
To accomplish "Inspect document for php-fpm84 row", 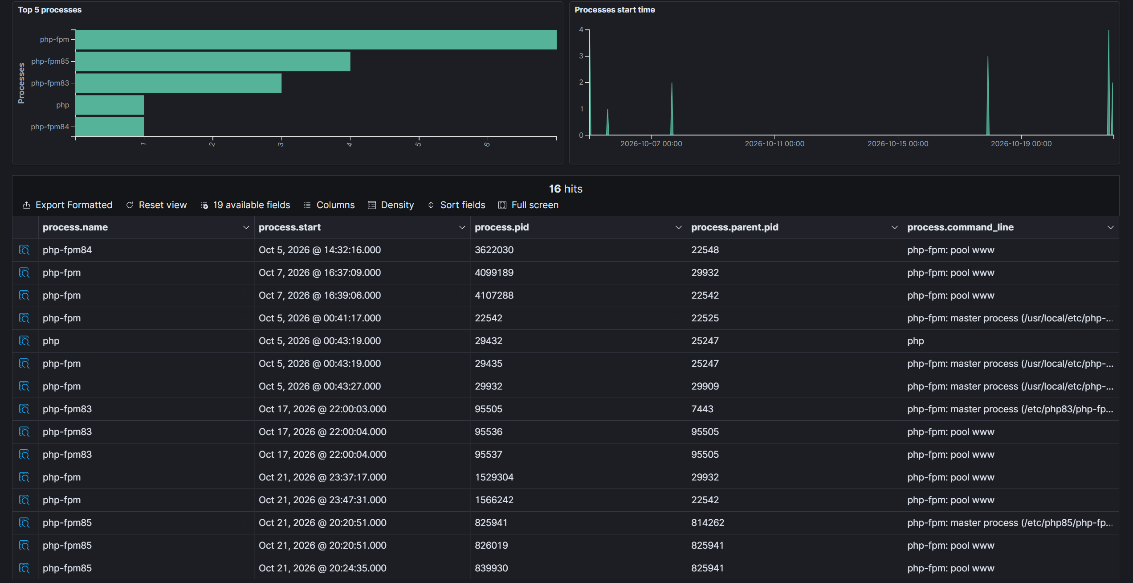I will [24, 250].
